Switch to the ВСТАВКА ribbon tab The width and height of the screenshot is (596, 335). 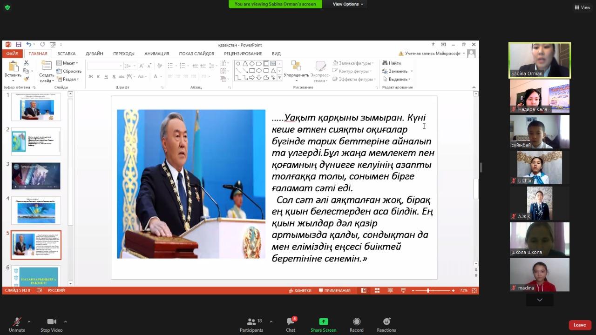66,54
